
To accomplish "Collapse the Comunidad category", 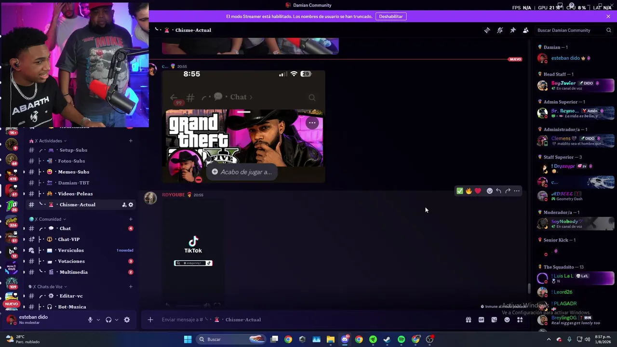I will click(x=48, y=219).
